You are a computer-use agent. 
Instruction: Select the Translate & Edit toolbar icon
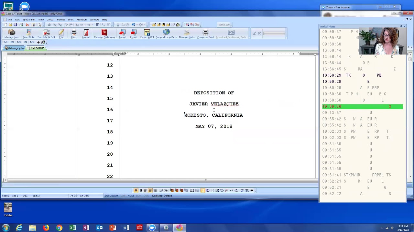click(x=46, y=33)
